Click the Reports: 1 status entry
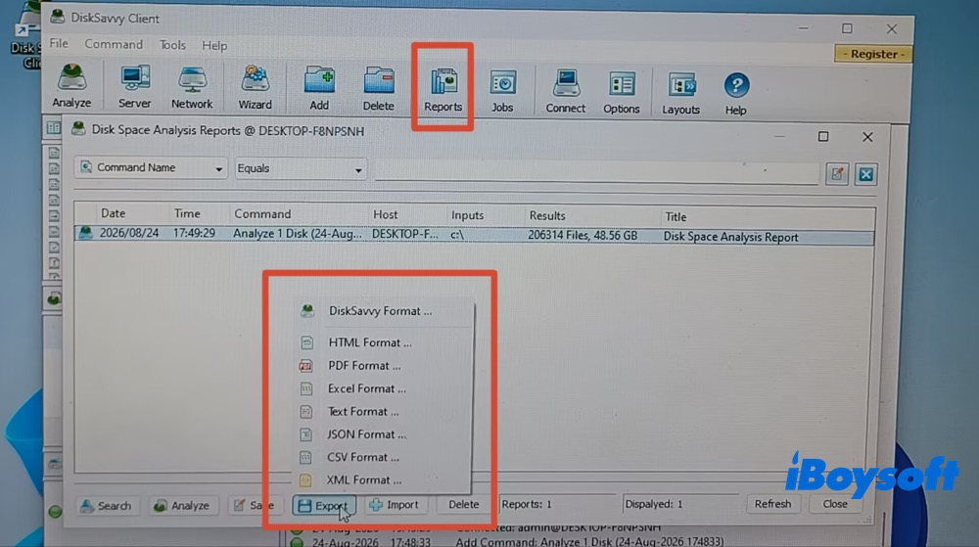This screenshot has height=547, width=979. 527,504
